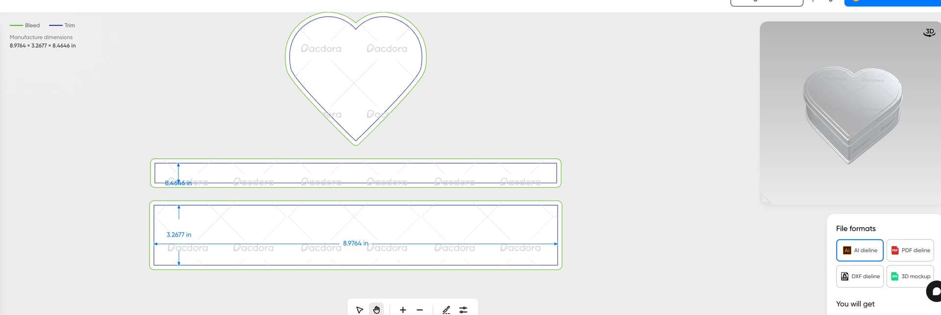The height and width of the screenshot is (315, 941).
Task: Zoom out with the minus icon
Action: click(420, 310)
